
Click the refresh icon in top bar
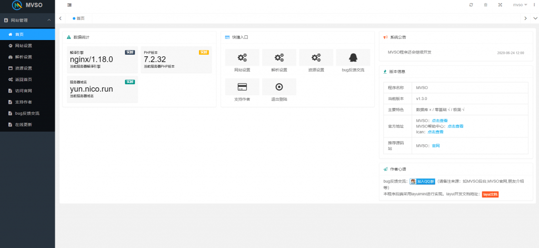(x=471, y=5)
